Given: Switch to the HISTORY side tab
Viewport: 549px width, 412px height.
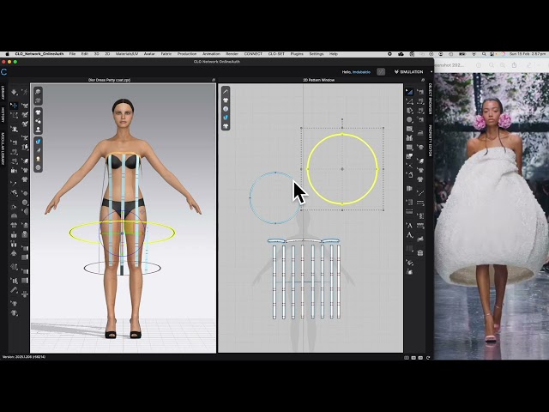Looking at the screenshot, I should coord(3,114).
